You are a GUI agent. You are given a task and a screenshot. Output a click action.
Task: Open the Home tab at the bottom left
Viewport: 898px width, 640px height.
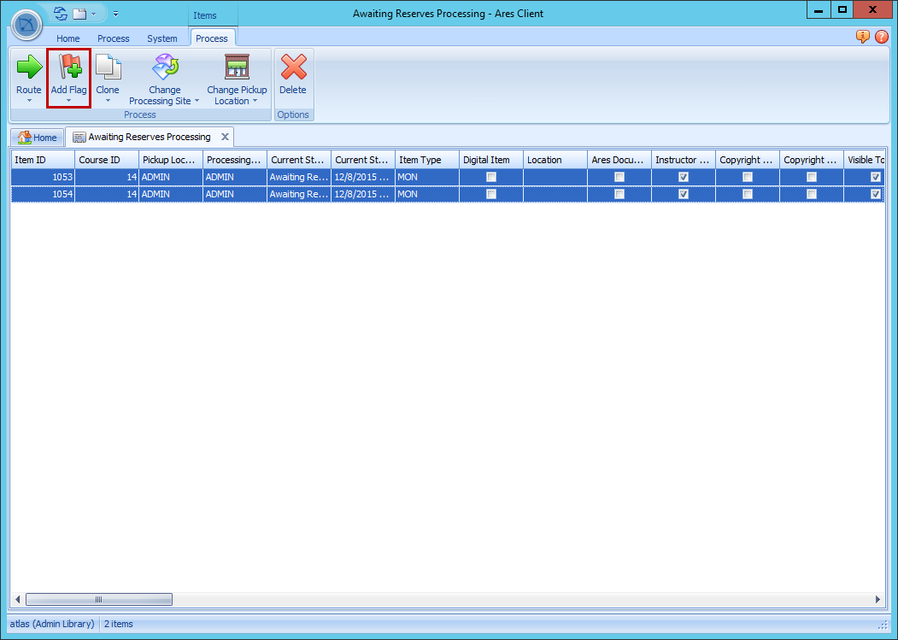[x=38, y=137]
